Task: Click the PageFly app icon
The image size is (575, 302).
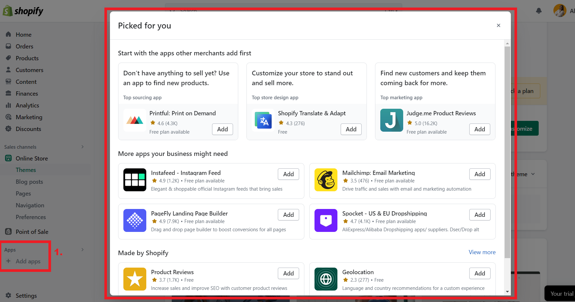Action: pos(135,220)
